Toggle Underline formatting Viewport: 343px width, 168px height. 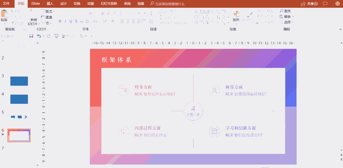point(71,21)
